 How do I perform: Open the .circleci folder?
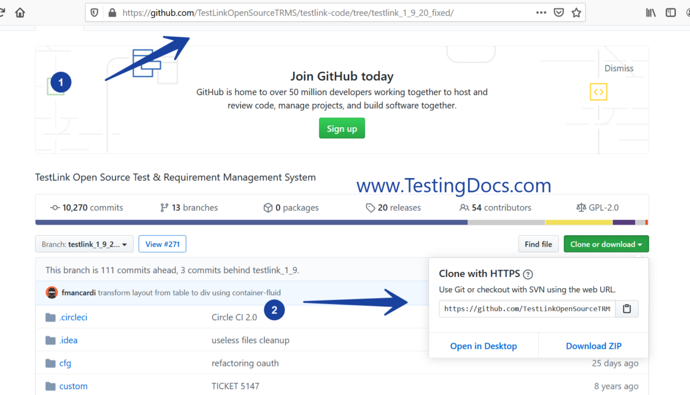pos(73,317)
